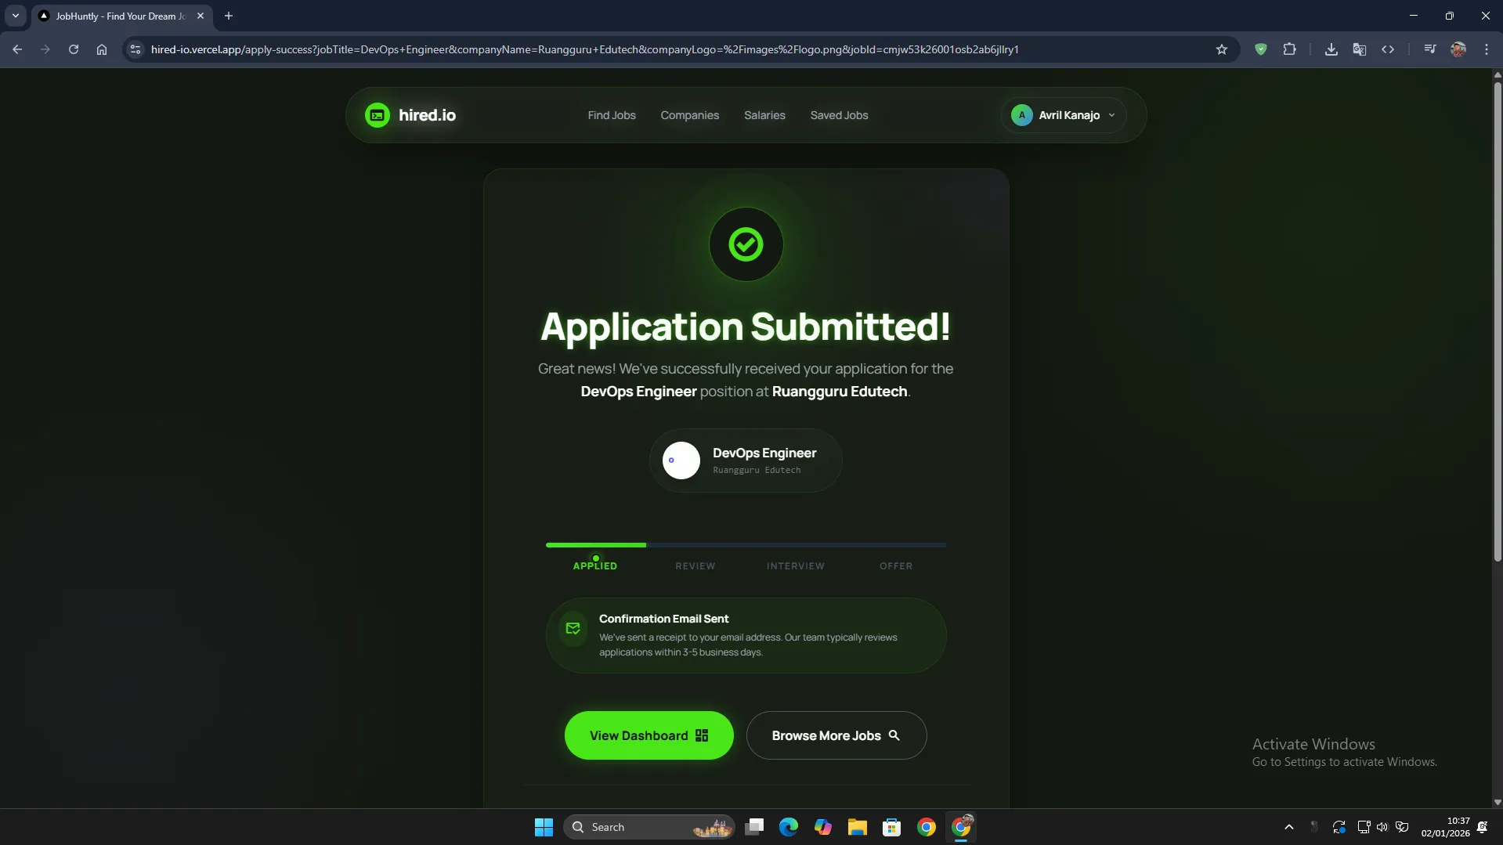Open the Companies navigation item
Screen dimensions: 1503x845
pos(689,115)
